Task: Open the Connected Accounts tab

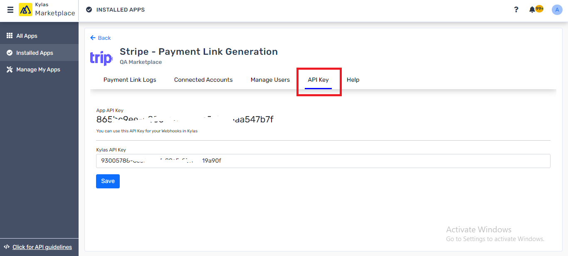Action: point(203,80)
